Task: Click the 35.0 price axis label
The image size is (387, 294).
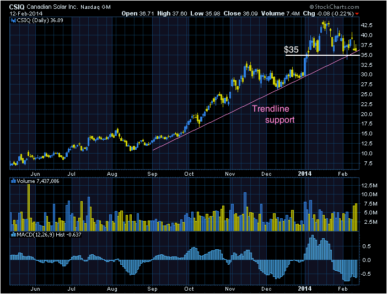Action: (x=367, y=55)
